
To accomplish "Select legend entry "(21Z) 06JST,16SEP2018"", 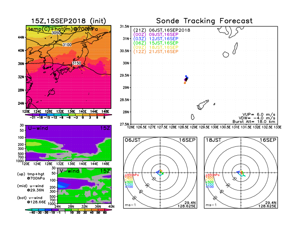I will click(162, 30).
